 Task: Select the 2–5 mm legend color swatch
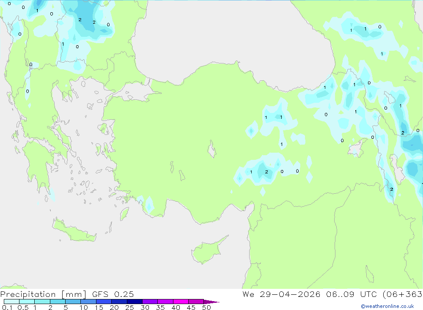[58, 302]
